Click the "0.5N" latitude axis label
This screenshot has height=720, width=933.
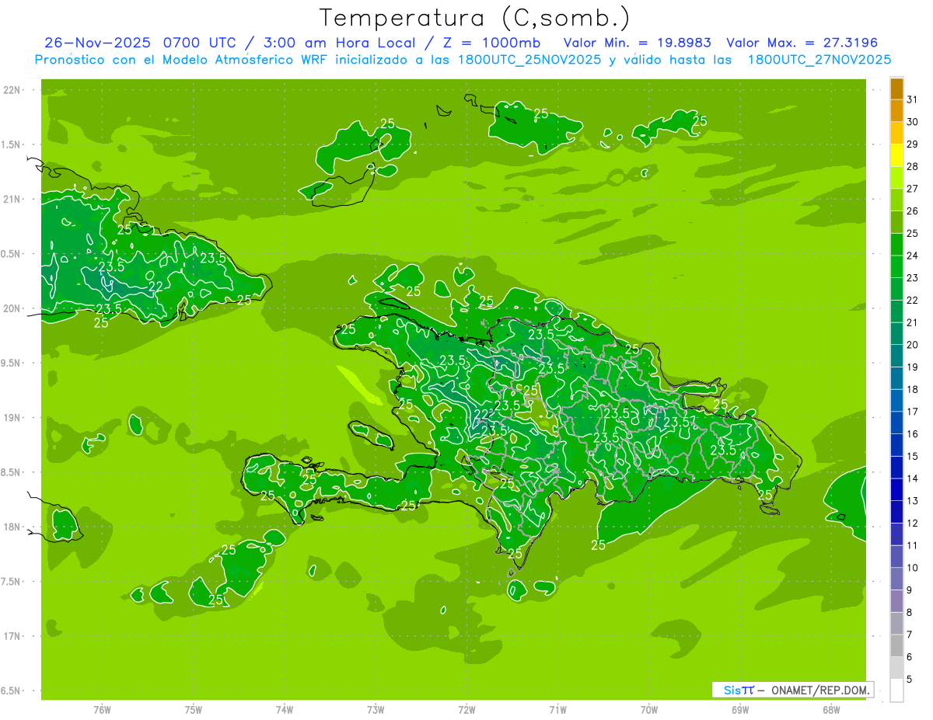point(11,254)
